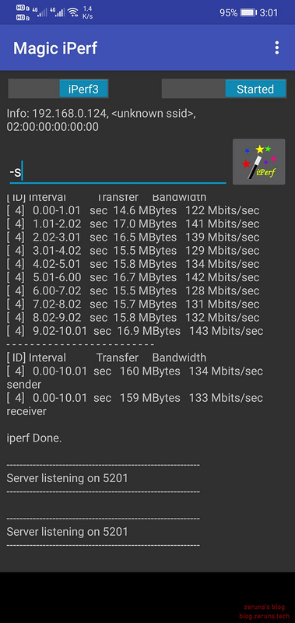Select the Magic iPerf title

click(55, 48)
